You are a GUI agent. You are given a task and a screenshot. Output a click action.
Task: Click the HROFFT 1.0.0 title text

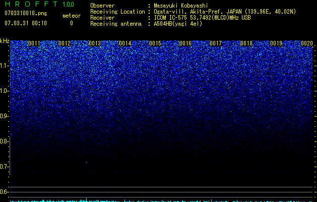(39, 4)
